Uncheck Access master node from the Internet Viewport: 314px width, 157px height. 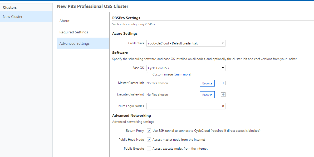[149, 139]
